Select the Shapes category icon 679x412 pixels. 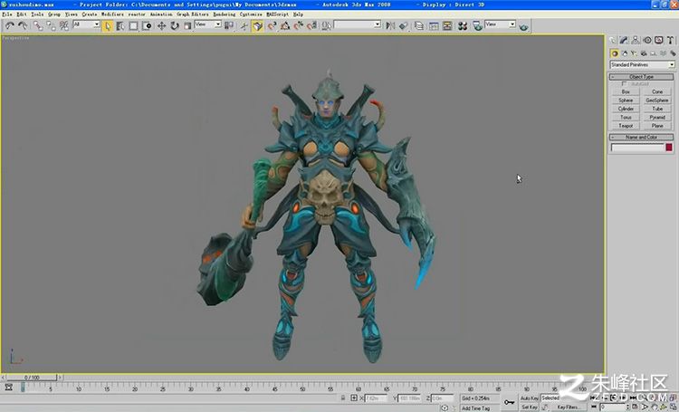coord(624,53)
